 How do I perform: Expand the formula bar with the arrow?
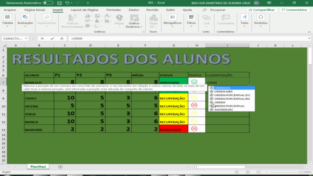tap(309, 39)
